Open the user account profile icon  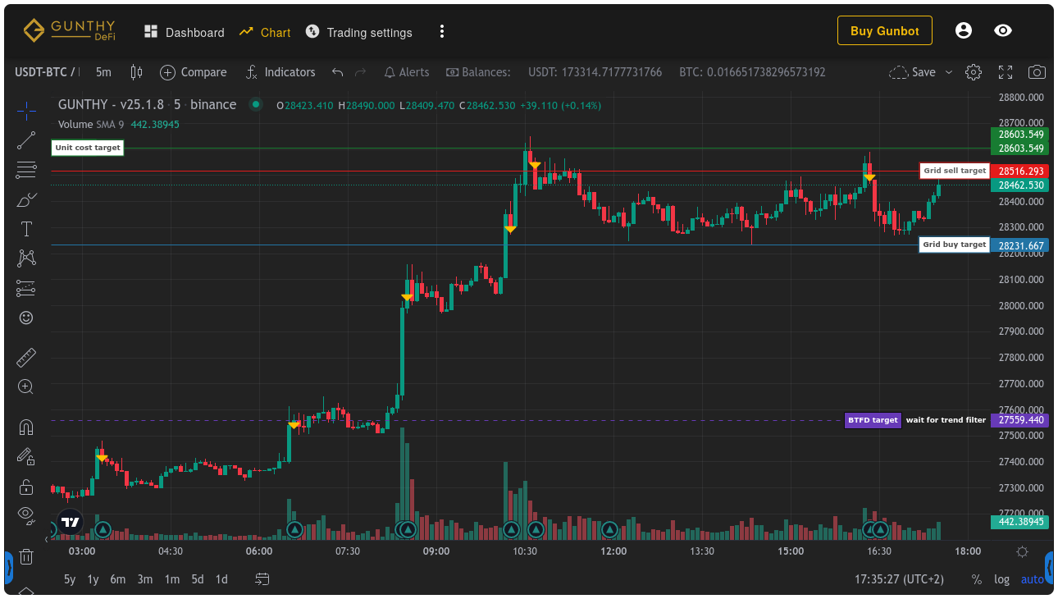point(964,31)
